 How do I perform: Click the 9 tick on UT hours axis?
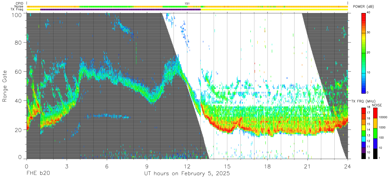pyautogui.click(x=147, y=166)
